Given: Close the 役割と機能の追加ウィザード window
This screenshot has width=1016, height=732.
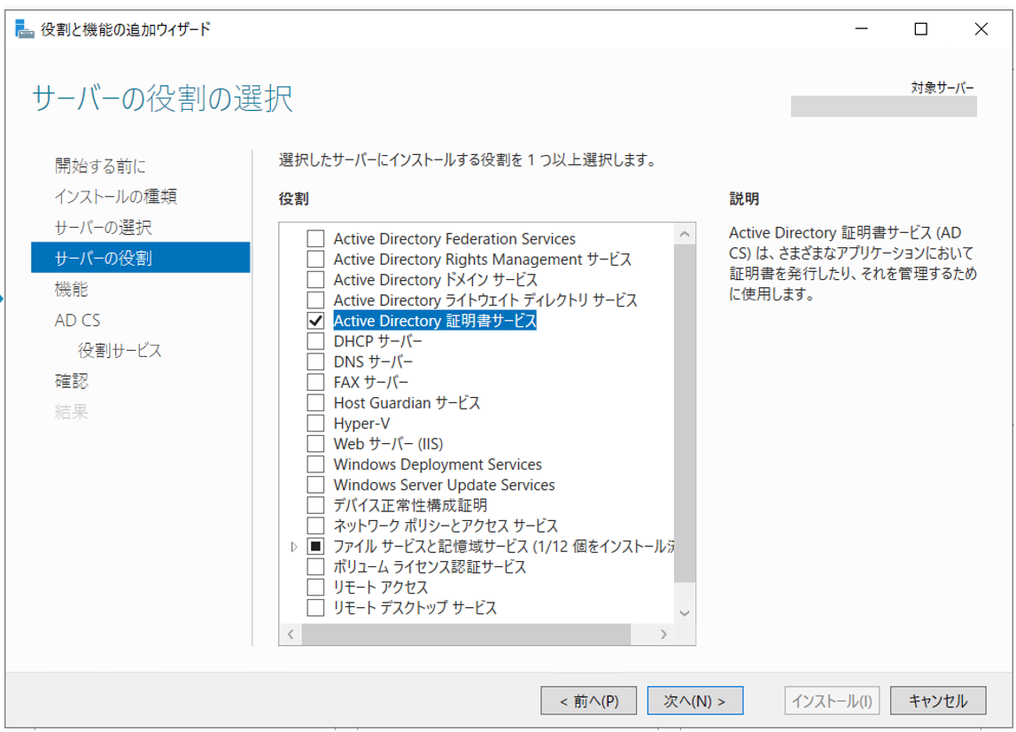Looking at the screenshot, I should [x=981, y=29].
